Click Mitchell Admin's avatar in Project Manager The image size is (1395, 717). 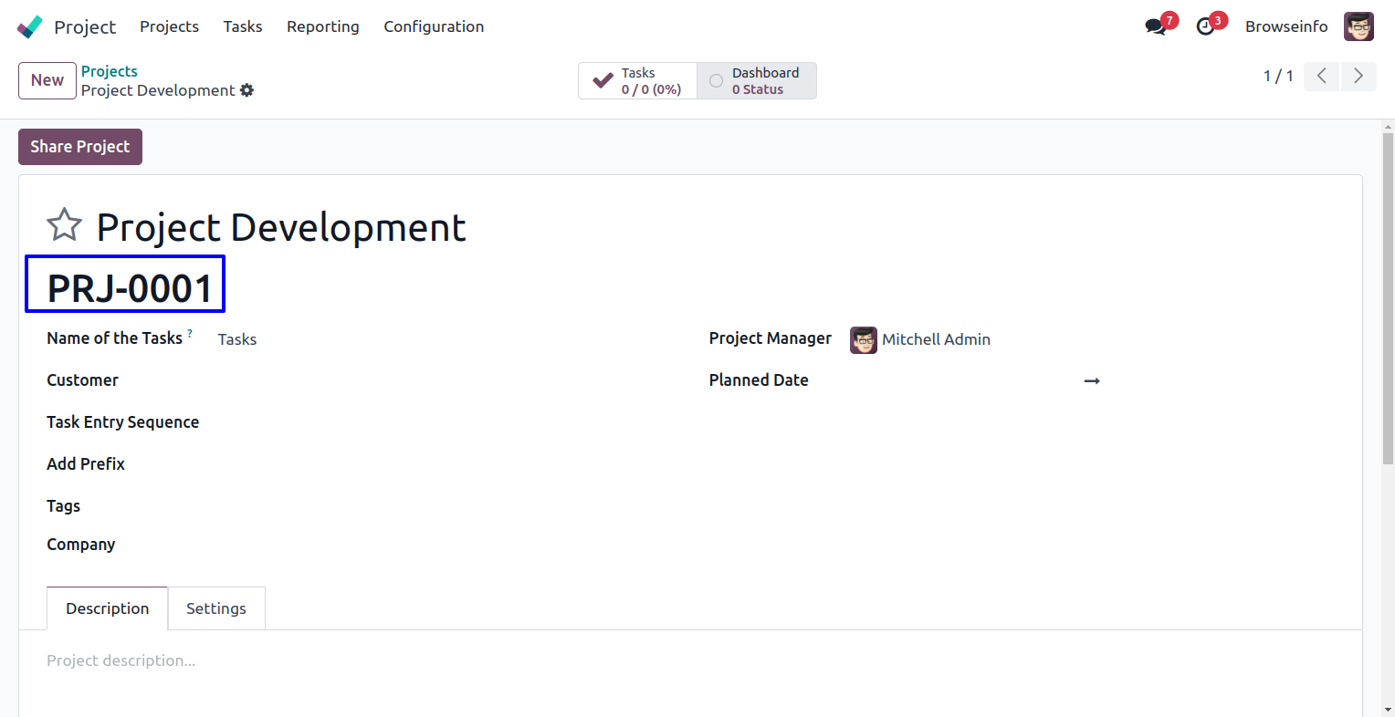863,339
